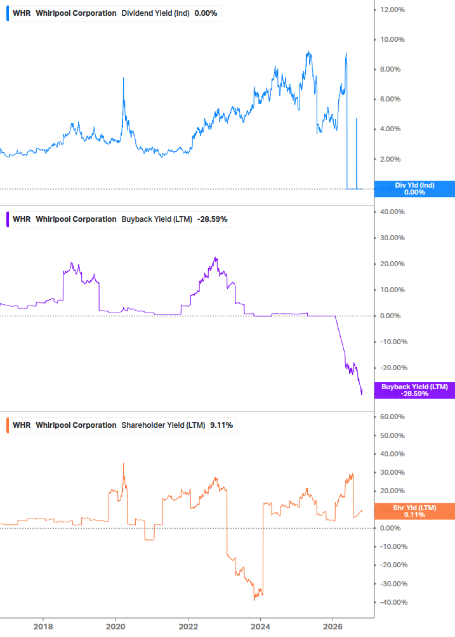
Task: Click the 10.00% tick on dividend yield axis
Action: 392,39
